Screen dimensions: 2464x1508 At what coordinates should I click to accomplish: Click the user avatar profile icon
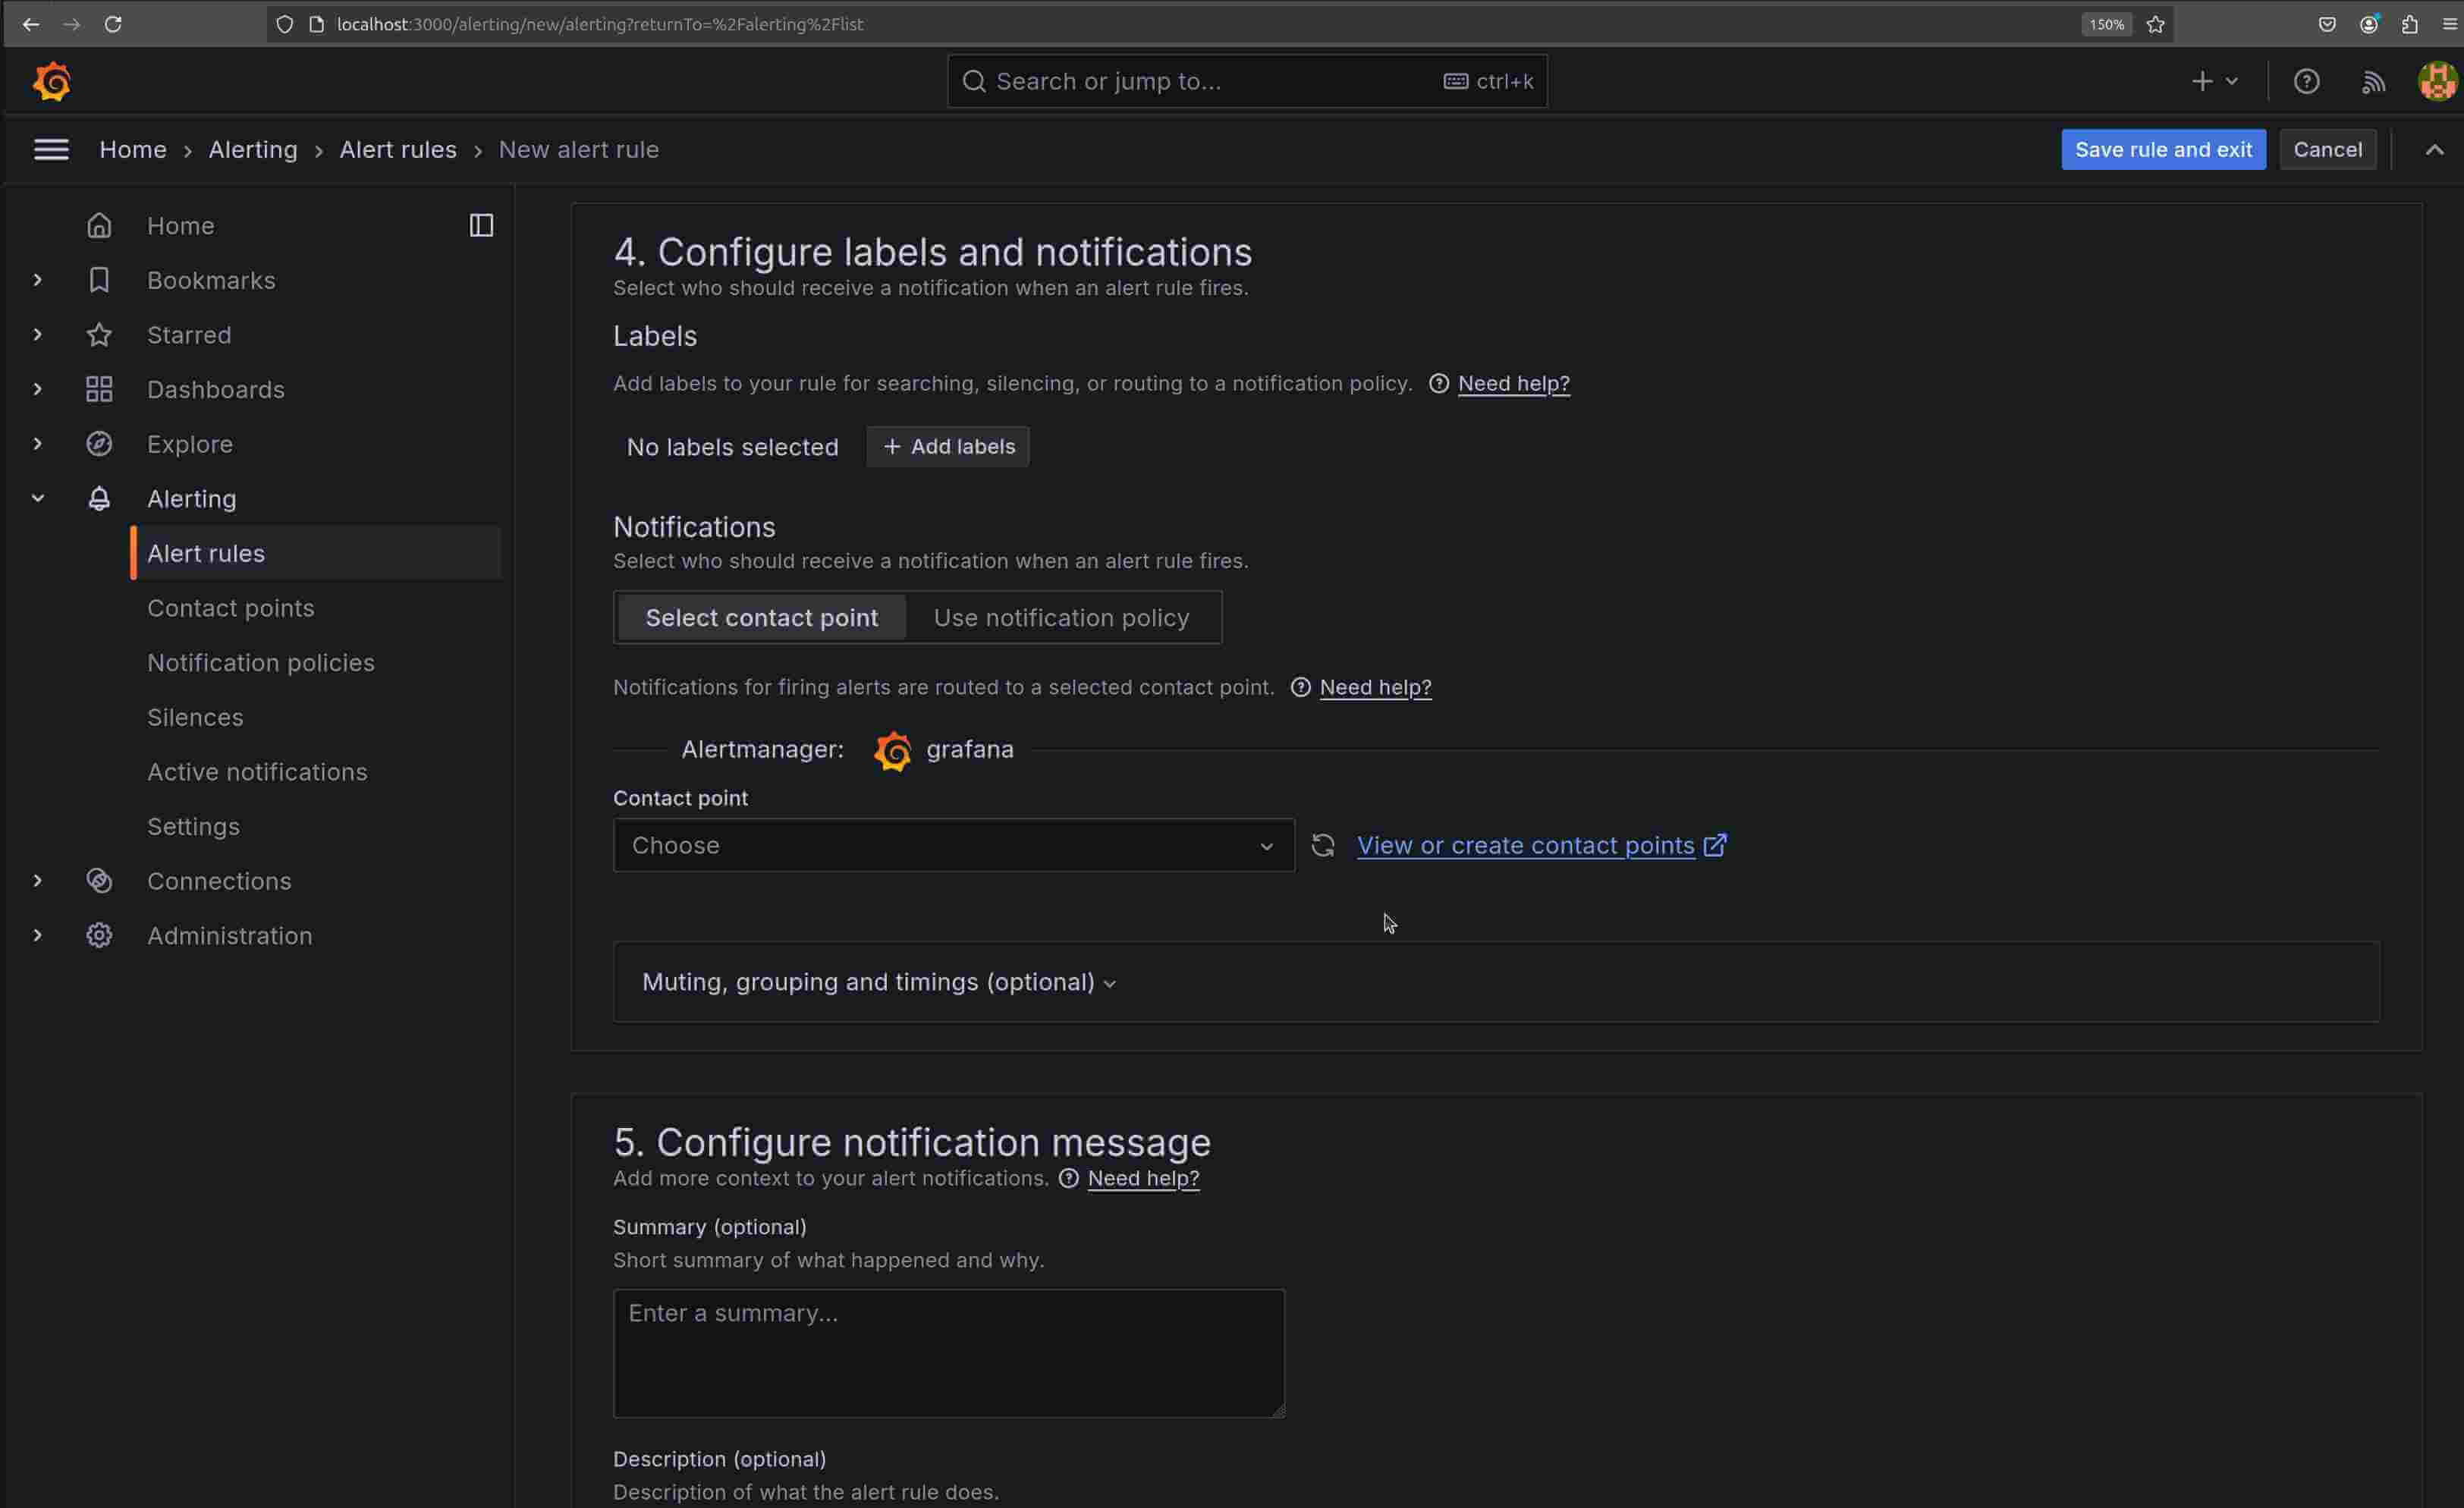[2436, 81]
